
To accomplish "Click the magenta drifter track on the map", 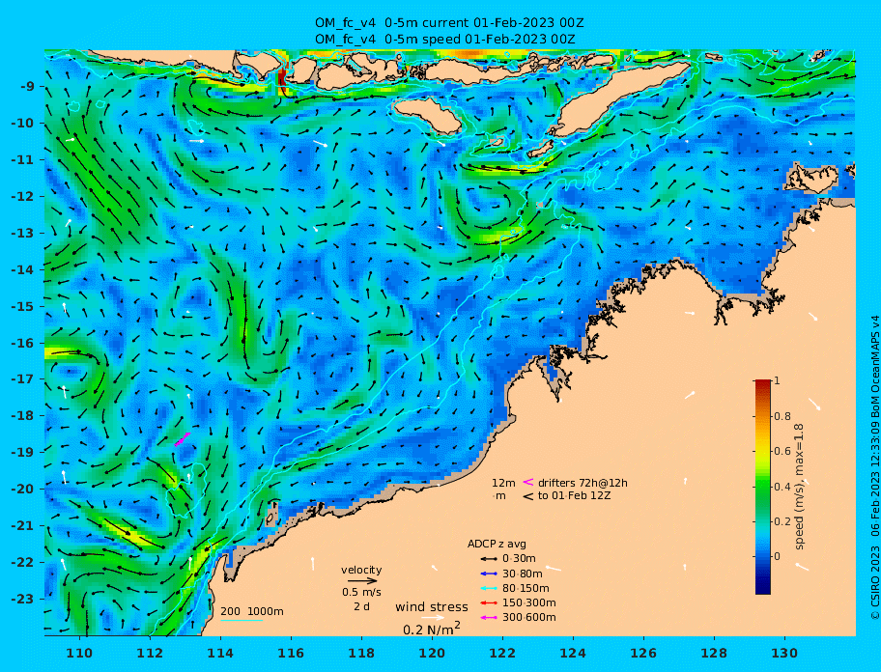I will [182, 439].
